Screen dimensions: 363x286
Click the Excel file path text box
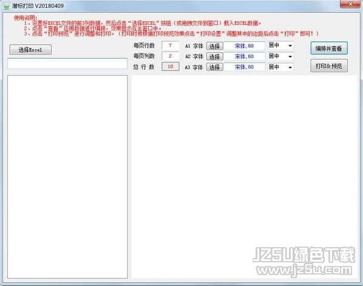click(x=67, y=64)
